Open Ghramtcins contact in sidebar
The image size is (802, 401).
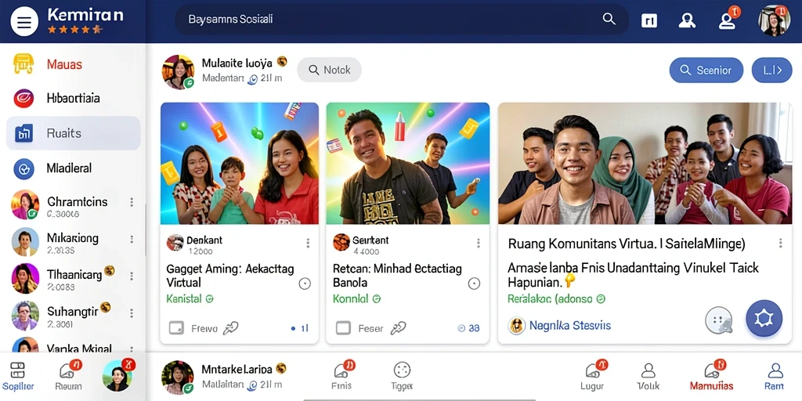(x=73, y=206)
